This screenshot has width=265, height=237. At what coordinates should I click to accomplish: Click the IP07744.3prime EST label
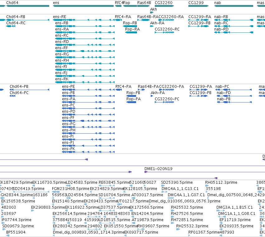click(17, 220)
